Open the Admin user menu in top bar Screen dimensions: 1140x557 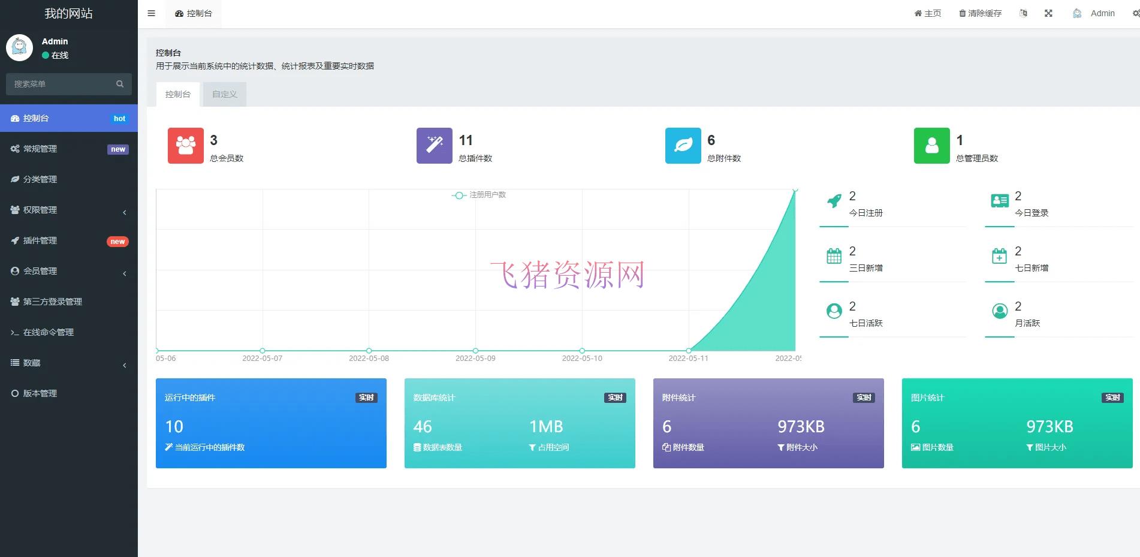(x=1093, y=13)
